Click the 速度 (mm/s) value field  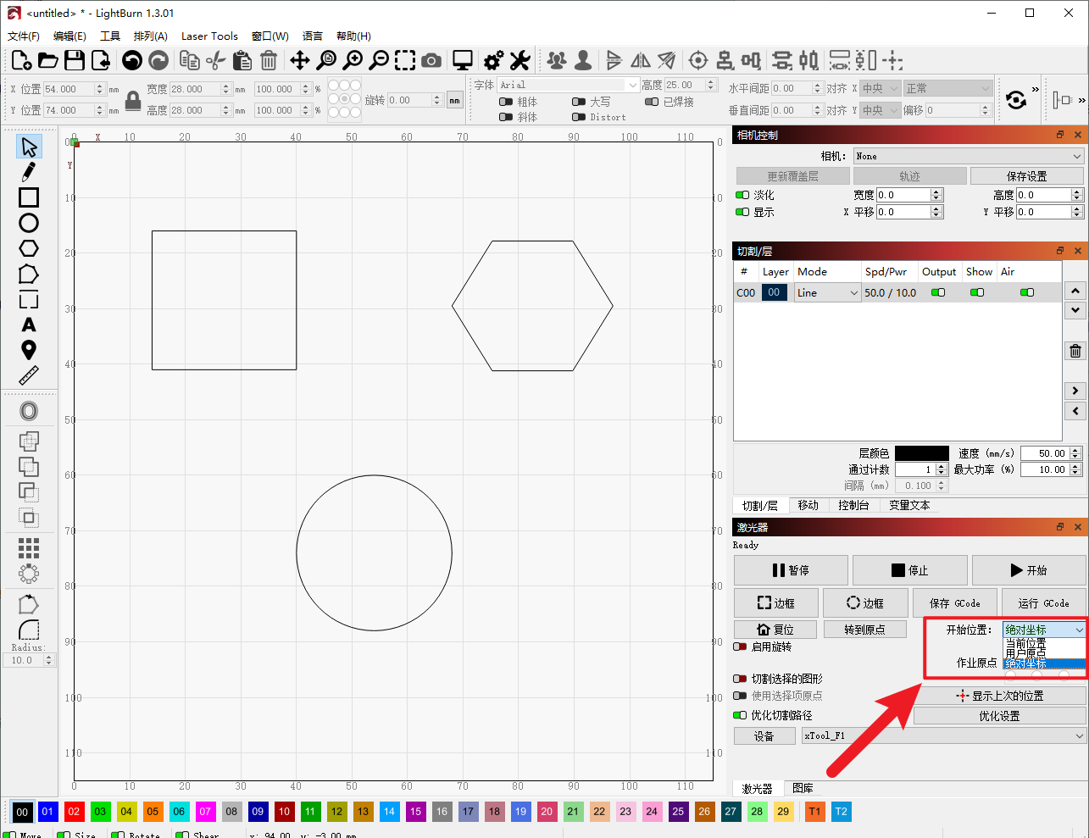1046,453
